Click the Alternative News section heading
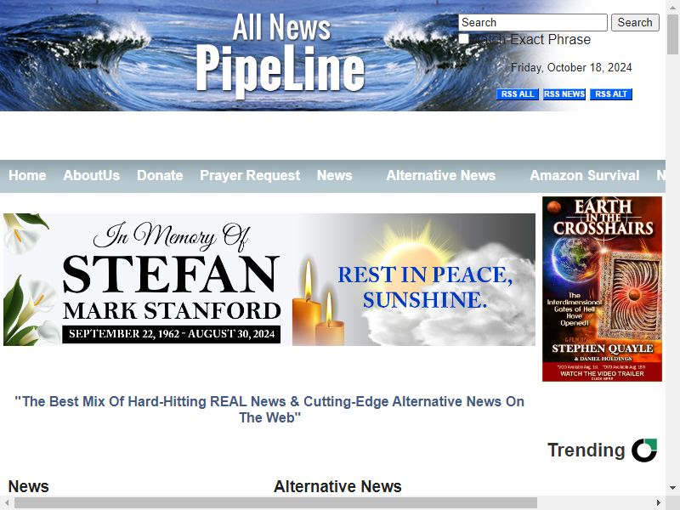The image size is (680, 510). (337, 486)
